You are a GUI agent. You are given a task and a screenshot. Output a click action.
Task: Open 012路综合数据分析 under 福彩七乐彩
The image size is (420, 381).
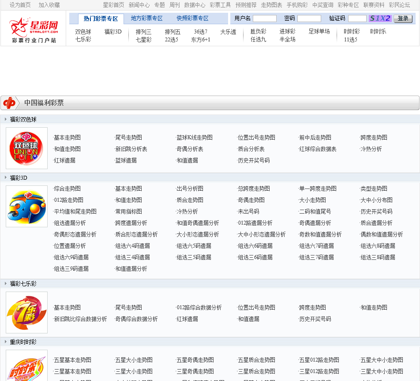(199, 307)
